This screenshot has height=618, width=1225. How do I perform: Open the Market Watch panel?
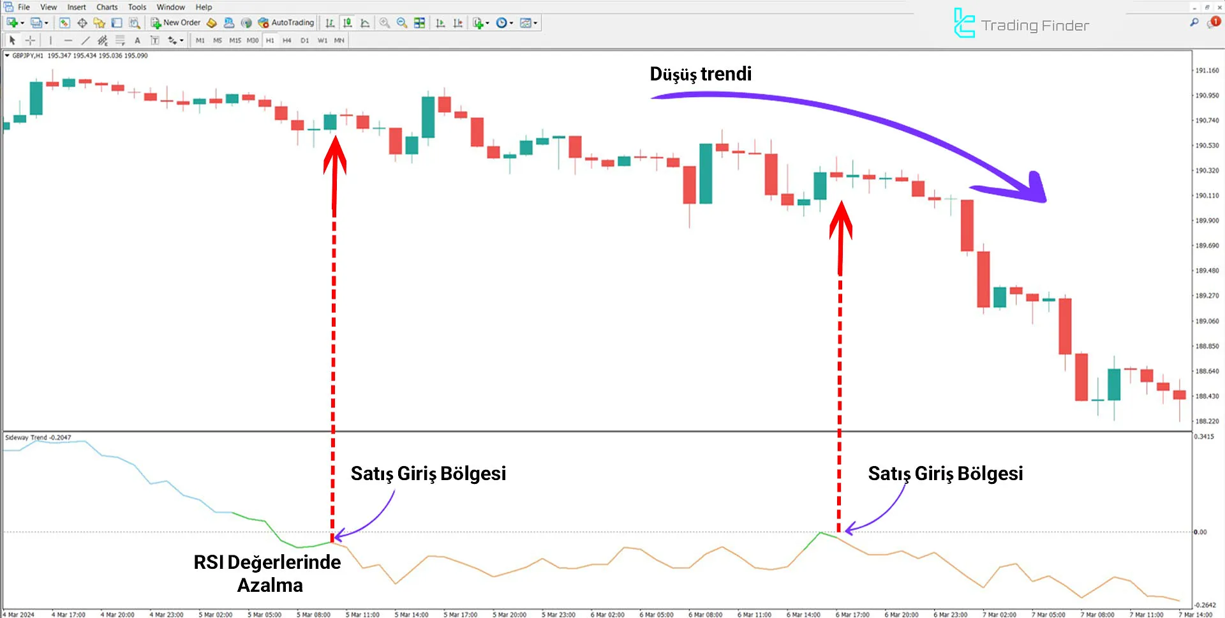[64, 23]
